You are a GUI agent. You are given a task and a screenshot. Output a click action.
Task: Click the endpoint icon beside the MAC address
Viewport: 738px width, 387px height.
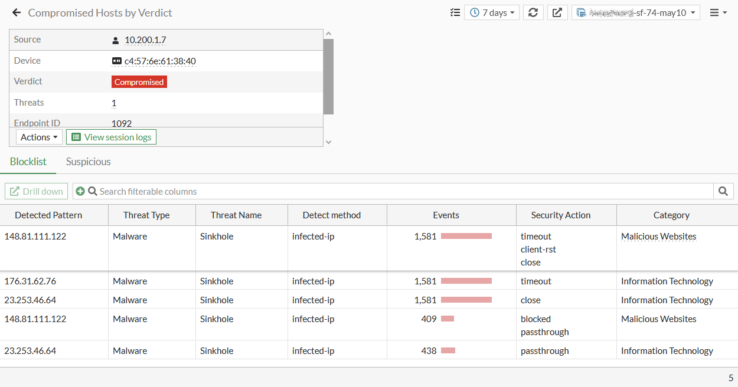[x=116, y=61]
